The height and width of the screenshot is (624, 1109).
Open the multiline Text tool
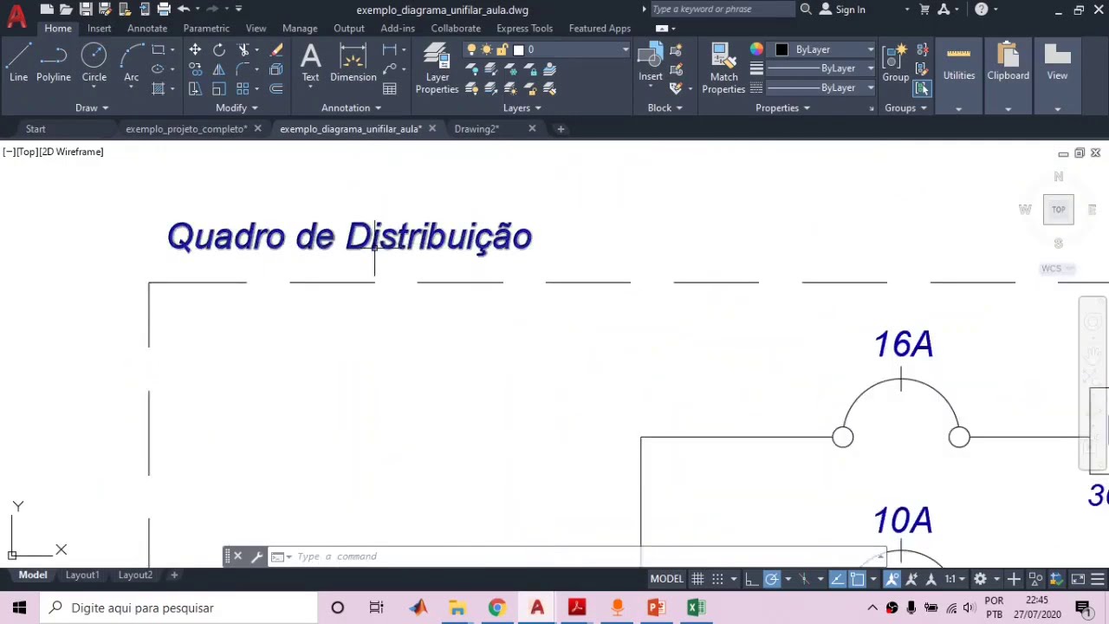tap(310, 64)
